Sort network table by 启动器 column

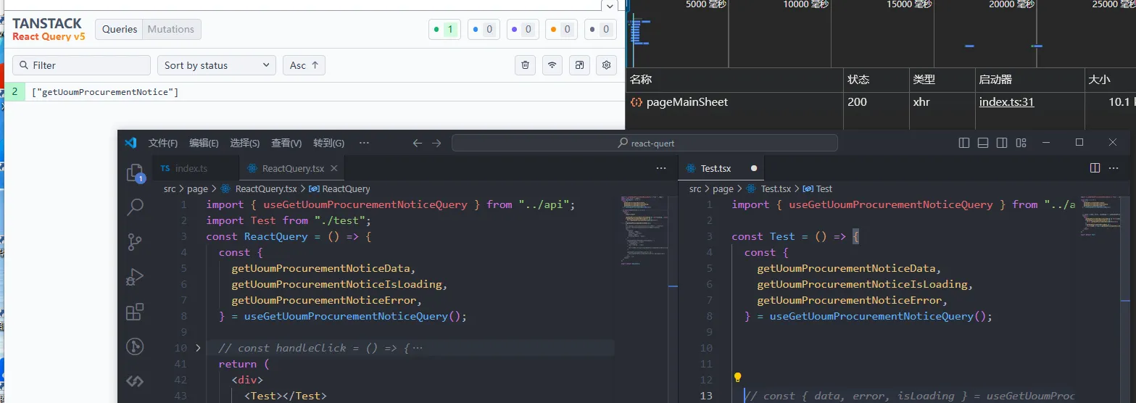point(1029,80)
